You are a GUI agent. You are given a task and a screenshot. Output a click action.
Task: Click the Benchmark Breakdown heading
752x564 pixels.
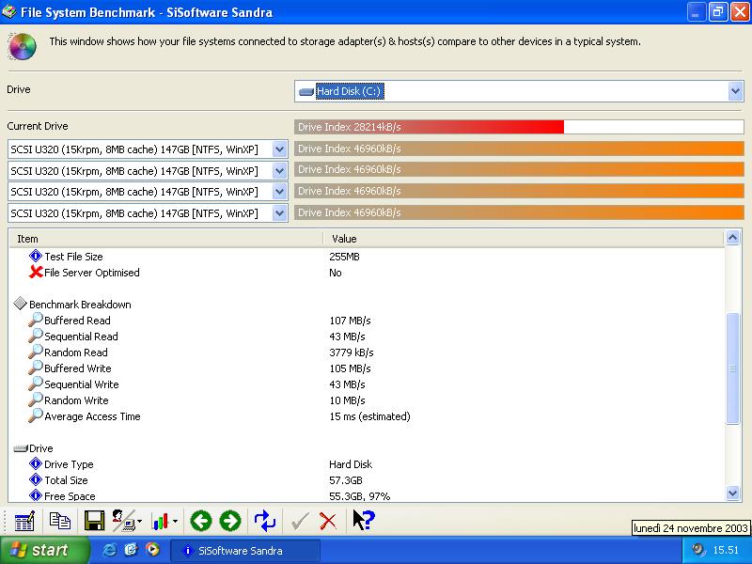[x=80, y=305]
